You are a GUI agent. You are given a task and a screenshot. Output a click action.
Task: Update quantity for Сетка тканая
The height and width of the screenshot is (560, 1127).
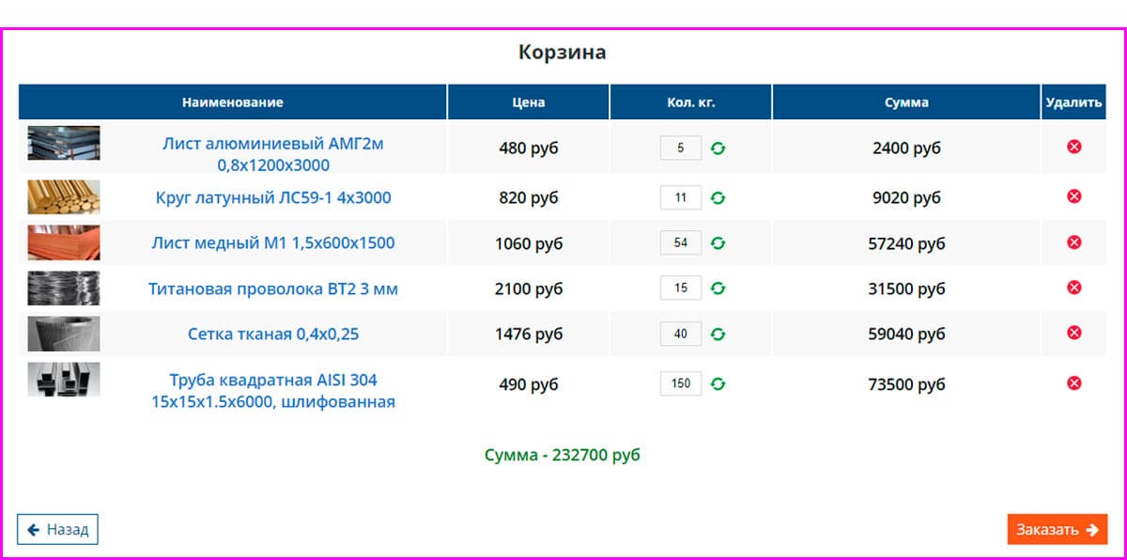point(718,334)
